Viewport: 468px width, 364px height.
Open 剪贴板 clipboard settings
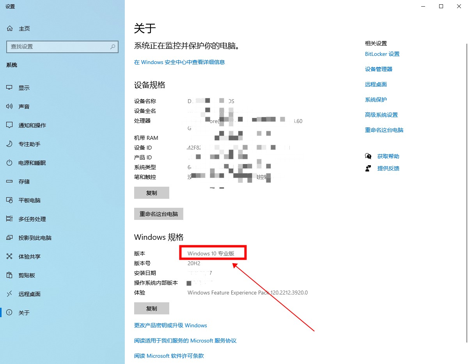pyautogui.click(x=27, y=275)
